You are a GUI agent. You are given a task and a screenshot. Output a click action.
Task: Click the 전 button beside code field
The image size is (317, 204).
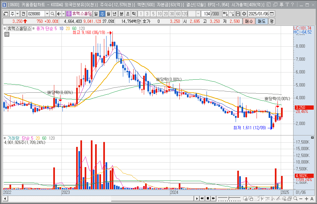pyautogui.click(x=24, y=14)
